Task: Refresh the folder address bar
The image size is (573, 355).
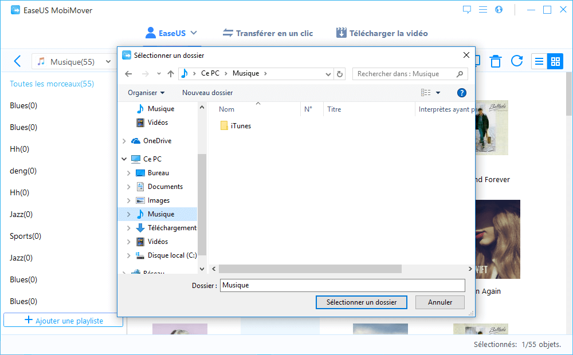Action: [340, 74]
